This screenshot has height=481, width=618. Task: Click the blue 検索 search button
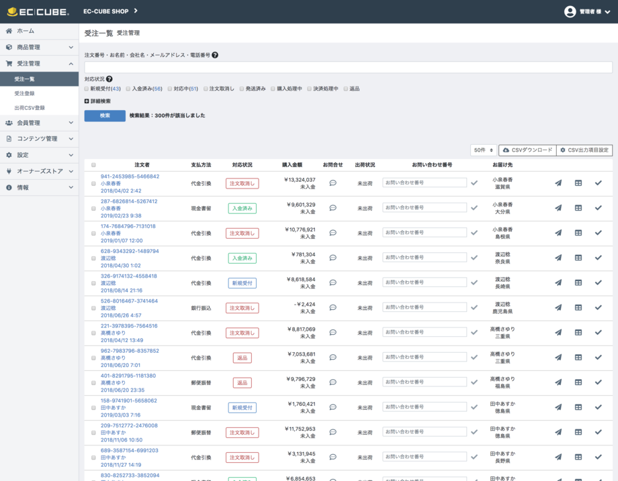tap(105, 116)
